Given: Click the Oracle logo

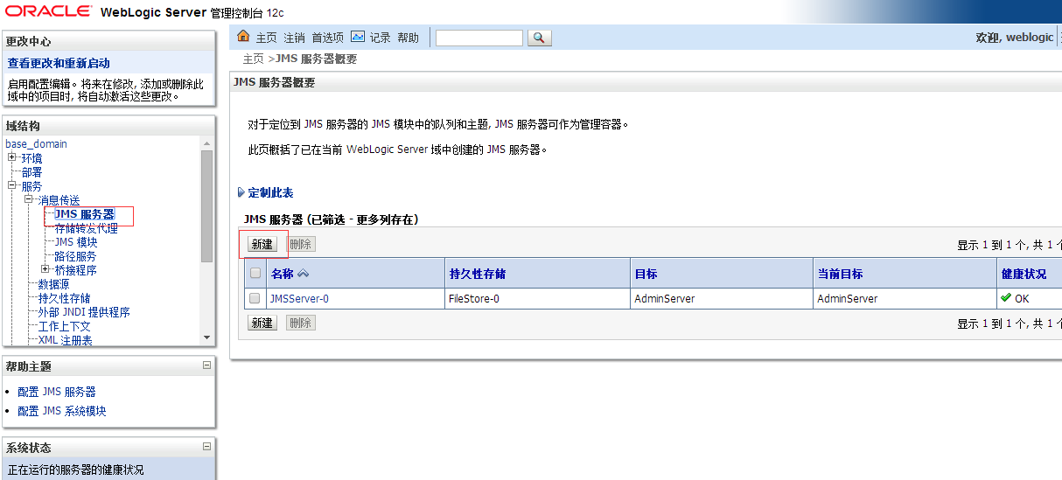Looking at the screenshot, I should tap(48, 11).
